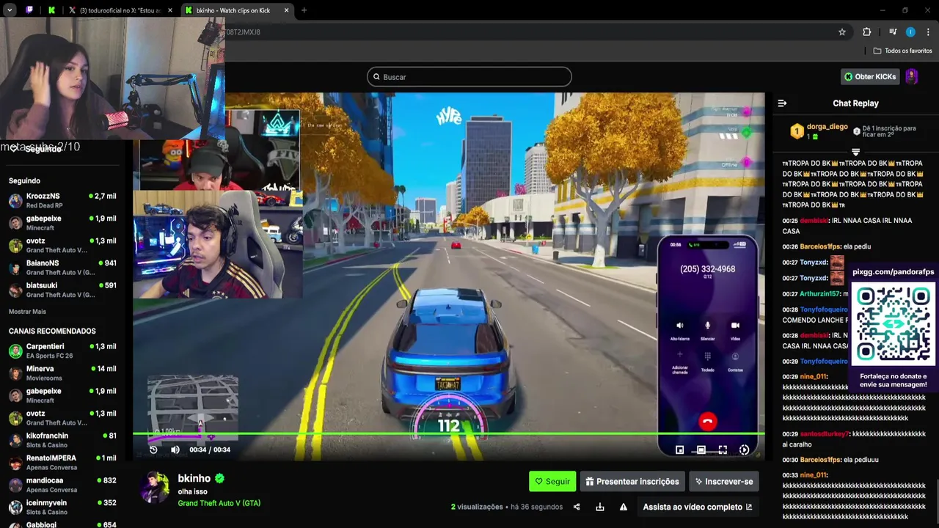939x528 pixels.
Task: Open Carpentieri recommended channel
Action: coord(62,351)
